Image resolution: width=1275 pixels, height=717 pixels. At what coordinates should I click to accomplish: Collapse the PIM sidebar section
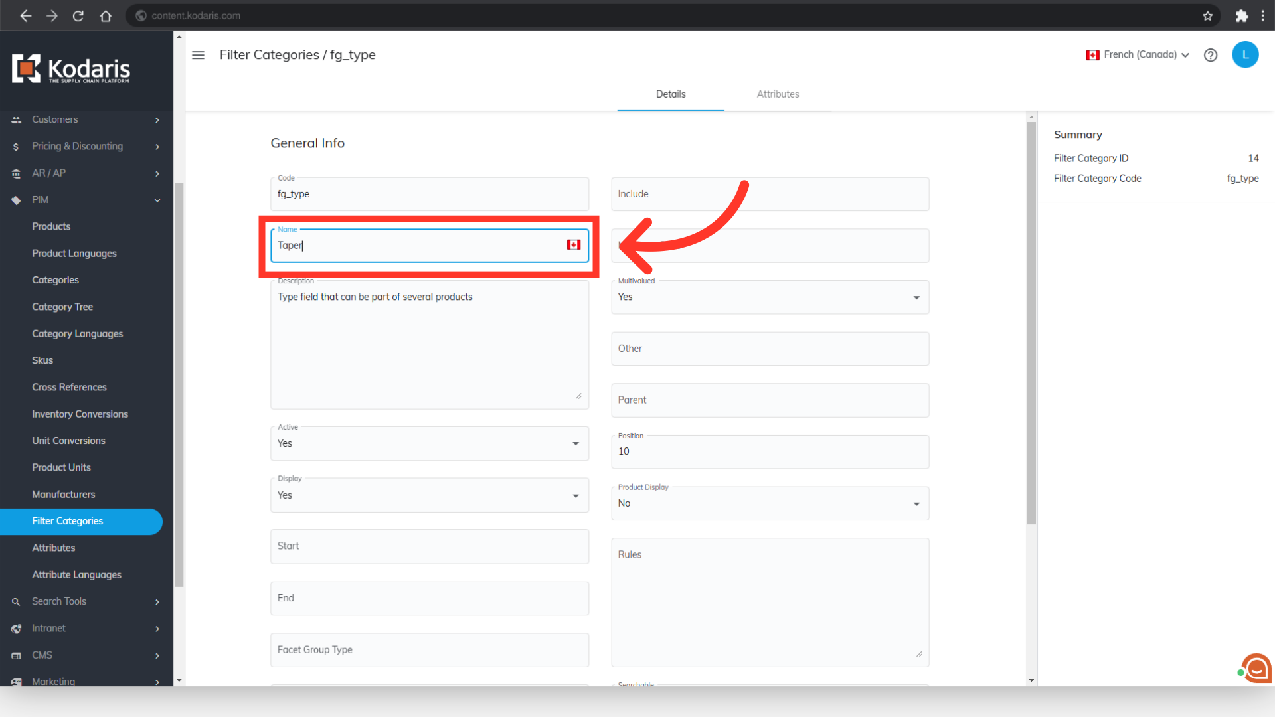[x=157, y=200]
